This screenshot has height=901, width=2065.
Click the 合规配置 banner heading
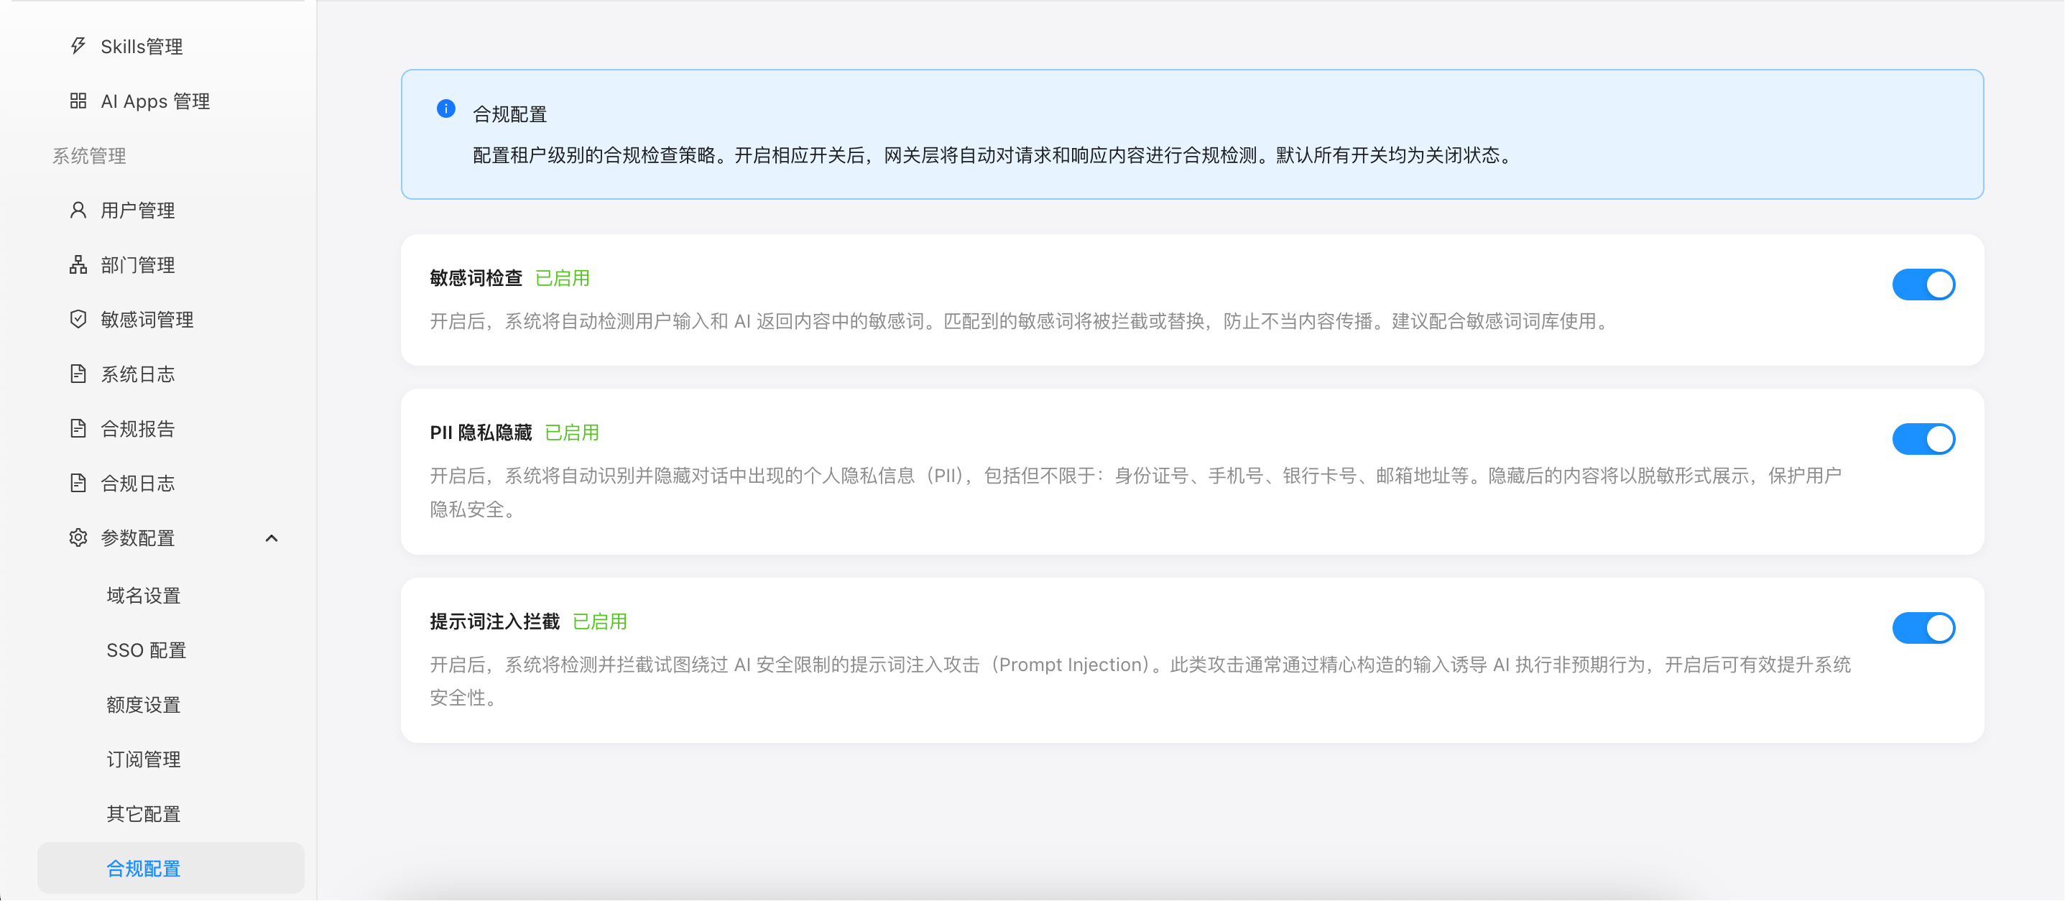tap(510, 114)
